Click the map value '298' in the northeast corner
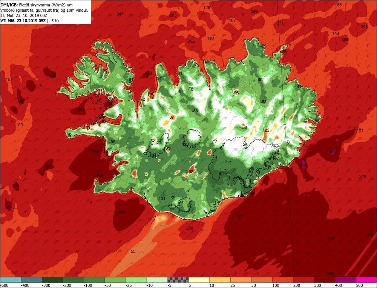Viewport: 377px width, 288px height. tap(364, 27)
